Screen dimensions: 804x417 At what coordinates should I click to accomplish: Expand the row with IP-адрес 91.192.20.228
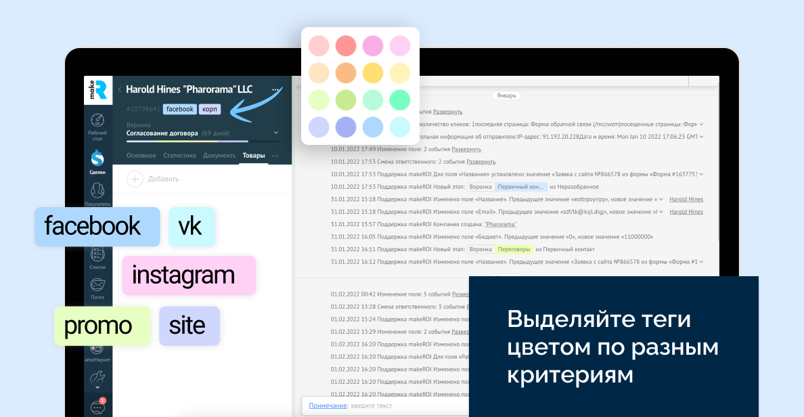(701, 137)
